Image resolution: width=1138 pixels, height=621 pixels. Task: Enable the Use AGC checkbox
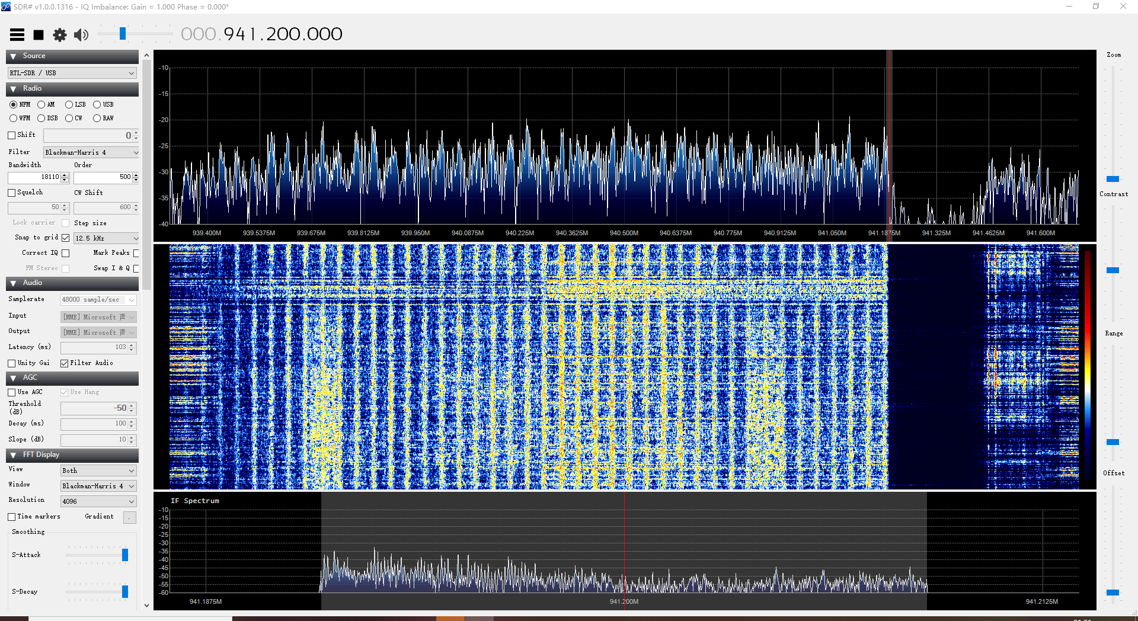coord(11,392)
